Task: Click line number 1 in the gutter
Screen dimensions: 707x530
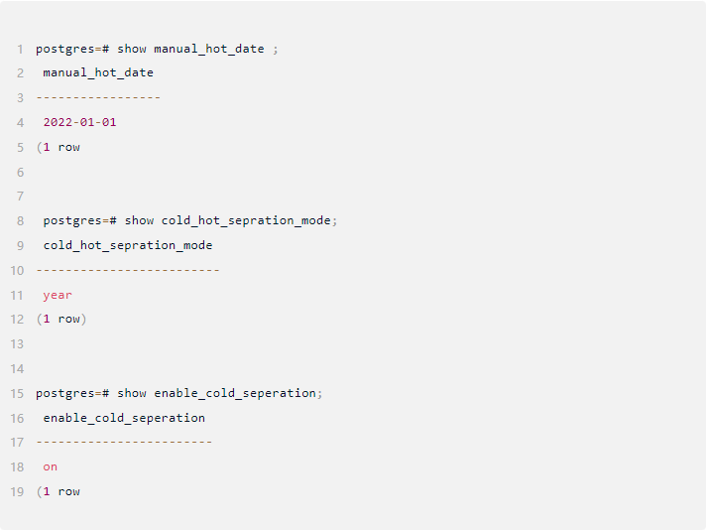Action: pos(20,49)
